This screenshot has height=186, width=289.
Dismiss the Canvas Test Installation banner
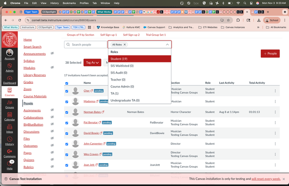284,179
